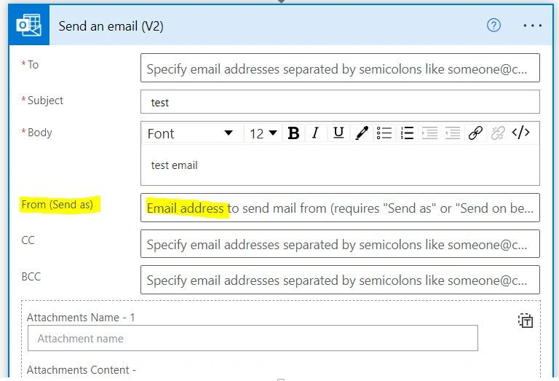Click the Body text area with test email
The image size is (559, 381).
[340, 165]
